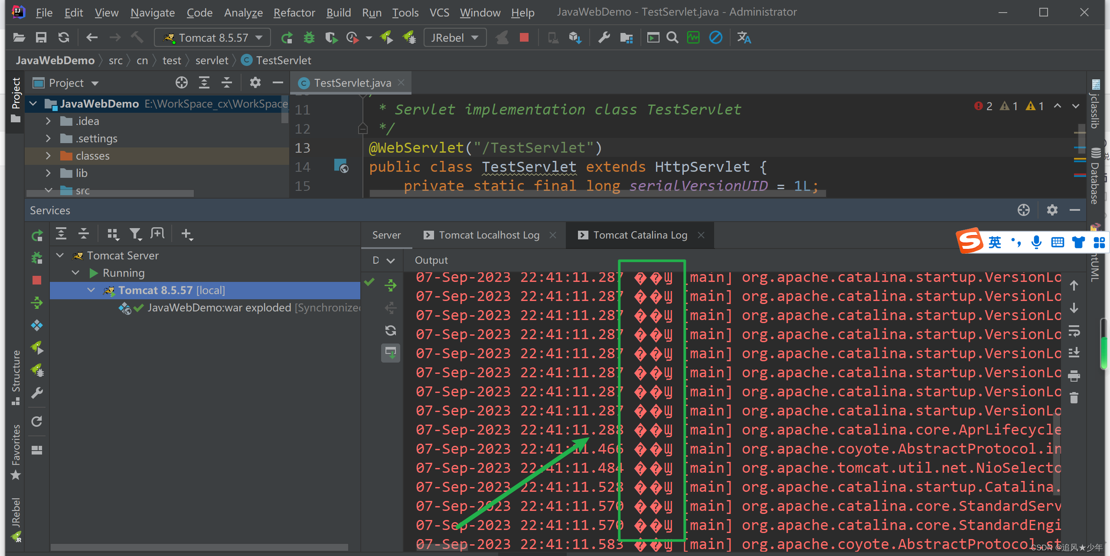Click Expand All in Project panel
Viewport: 1110px width, 556px height.
(x=204, y=82)
